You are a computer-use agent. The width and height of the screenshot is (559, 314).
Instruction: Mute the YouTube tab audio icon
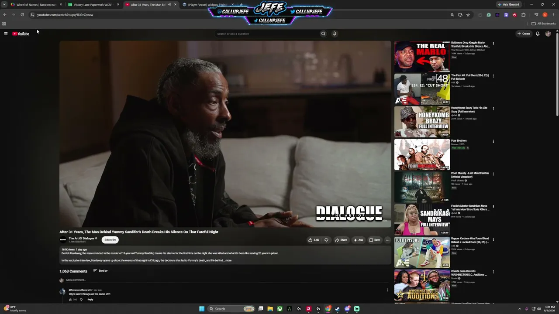pyautogui.click(x=169, y=4)
